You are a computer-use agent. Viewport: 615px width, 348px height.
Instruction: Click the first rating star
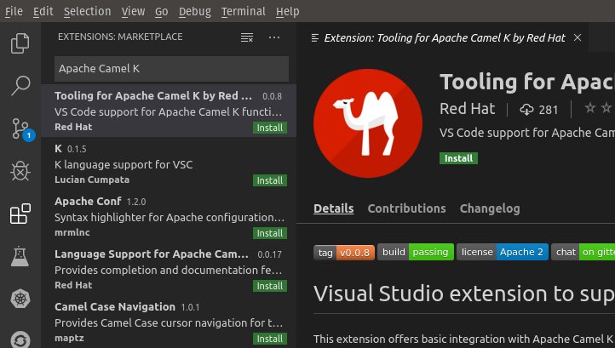click(x=590, y=107)
